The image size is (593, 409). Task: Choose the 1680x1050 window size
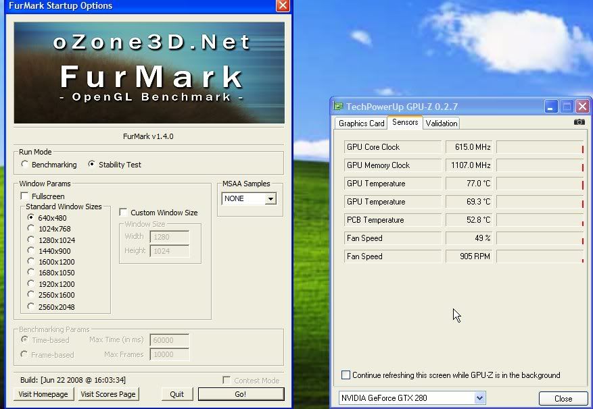(31, 272)
